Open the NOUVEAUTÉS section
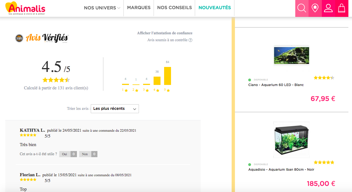This screenshot has height=192, width=352. click(x=214, y=8)
